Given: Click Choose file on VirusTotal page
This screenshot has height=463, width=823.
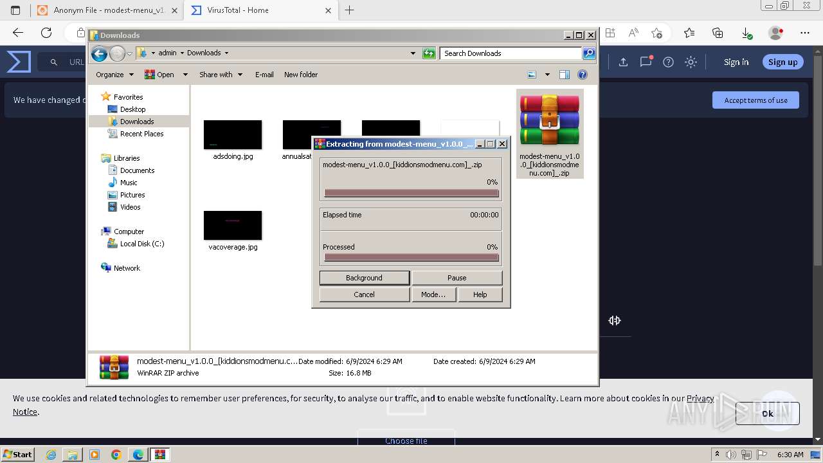Looking at the screenshot, I should point(406,441).
